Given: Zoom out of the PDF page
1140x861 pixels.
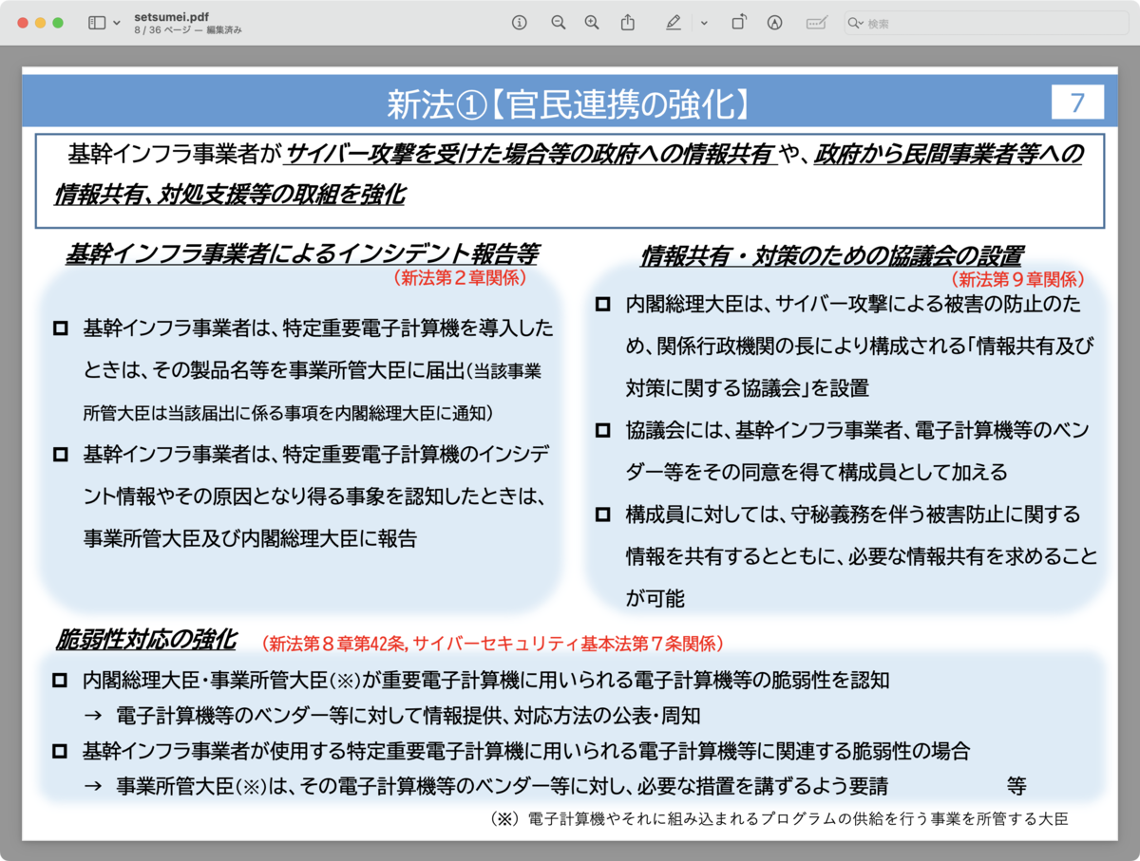Looking at the screenshot, I should (558, 23).
